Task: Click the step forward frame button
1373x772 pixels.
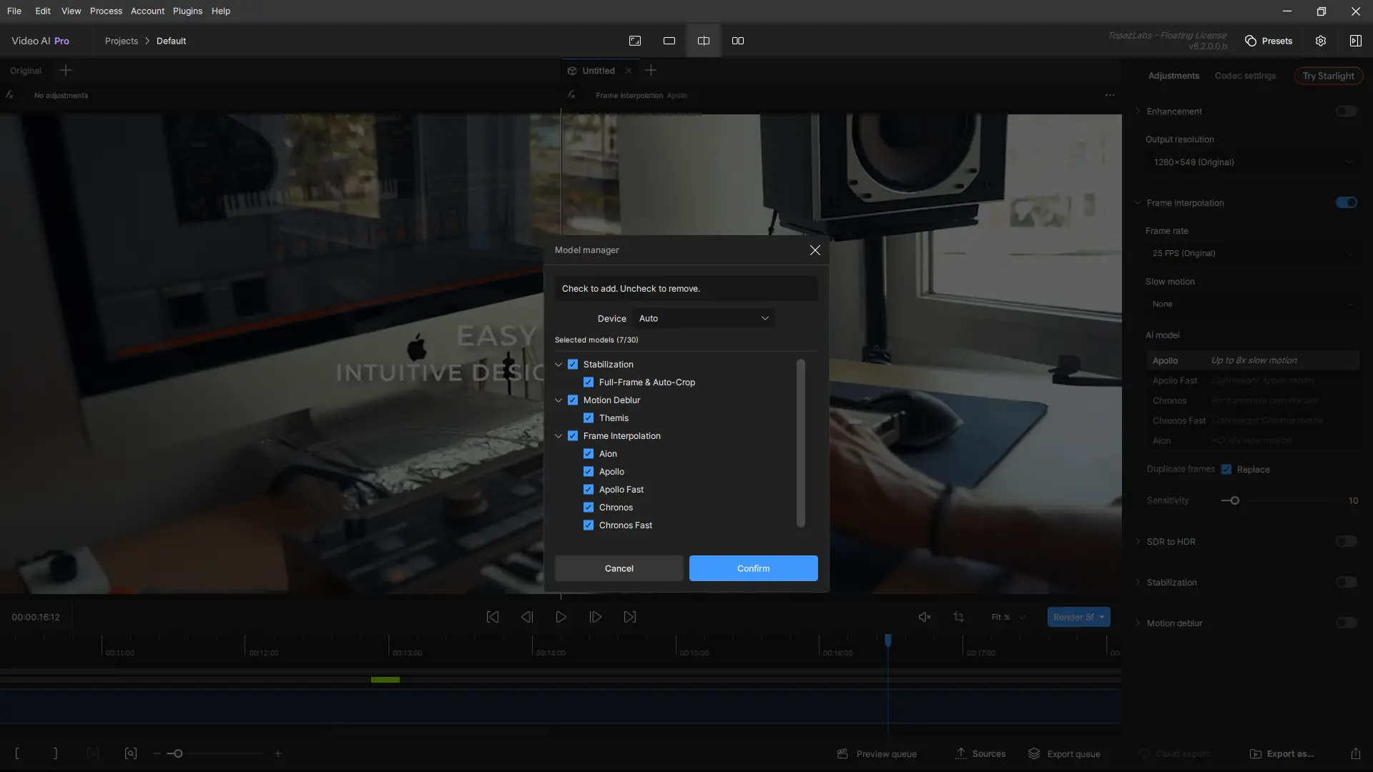Action: click(596, 617)
